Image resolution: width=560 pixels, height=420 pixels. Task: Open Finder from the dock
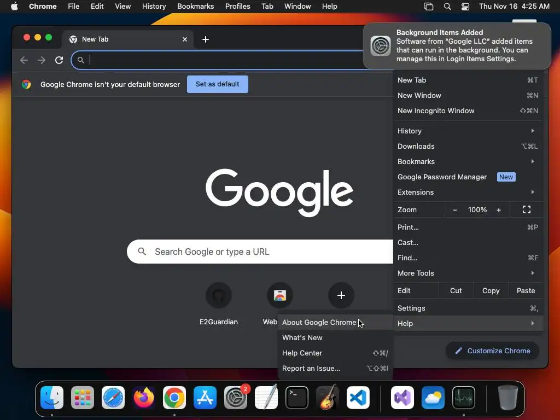coord(52,398)
